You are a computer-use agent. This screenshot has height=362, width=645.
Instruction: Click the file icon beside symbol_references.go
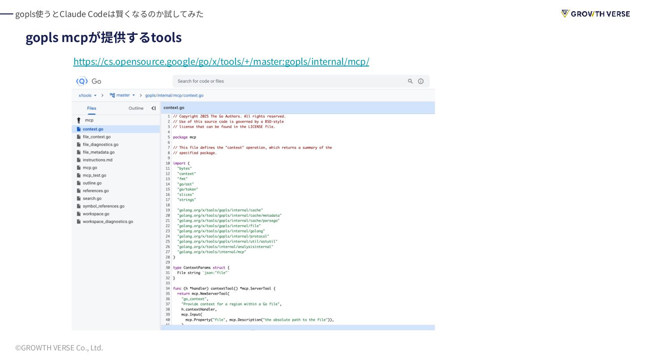pos(79,206)
